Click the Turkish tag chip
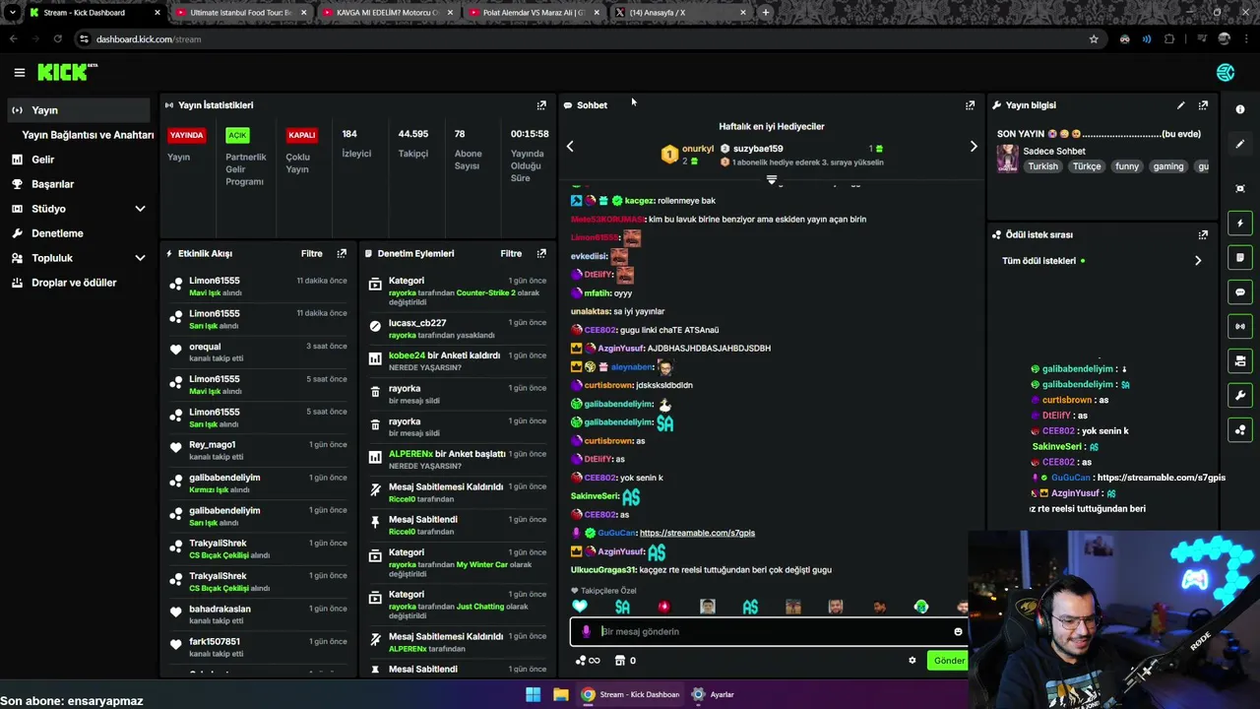This screenshot has height=709, width=1260. click(x=1042, y=166)
